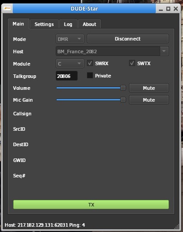183x232 pixels.
Task: Enable the Private checkbox
Action: [x=90, y=75]
